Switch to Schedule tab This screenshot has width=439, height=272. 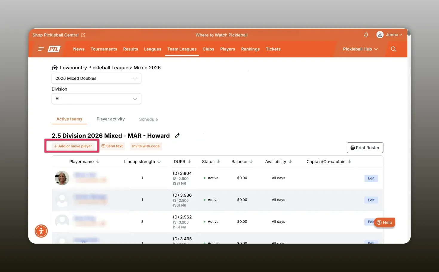click(148, 119)
